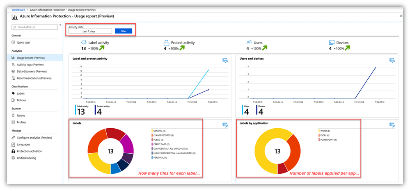Click the scanner Nodes icon
This screenshot has height=191, width=410.
tap(13, 116)
